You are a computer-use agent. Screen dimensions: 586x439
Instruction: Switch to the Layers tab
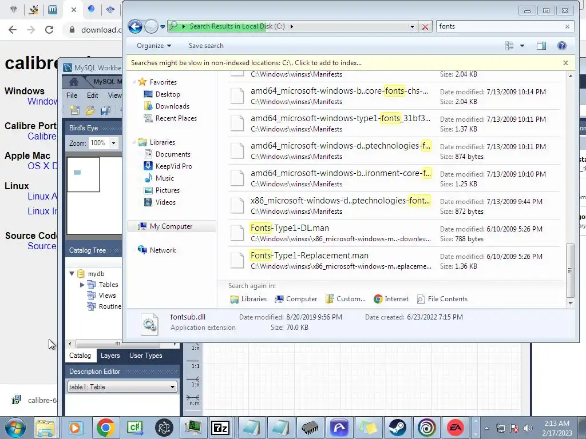click(110, 356)
